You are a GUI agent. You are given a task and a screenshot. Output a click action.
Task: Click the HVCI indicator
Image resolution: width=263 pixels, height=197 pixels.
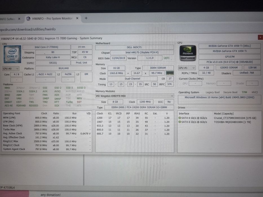coord(255,92)
